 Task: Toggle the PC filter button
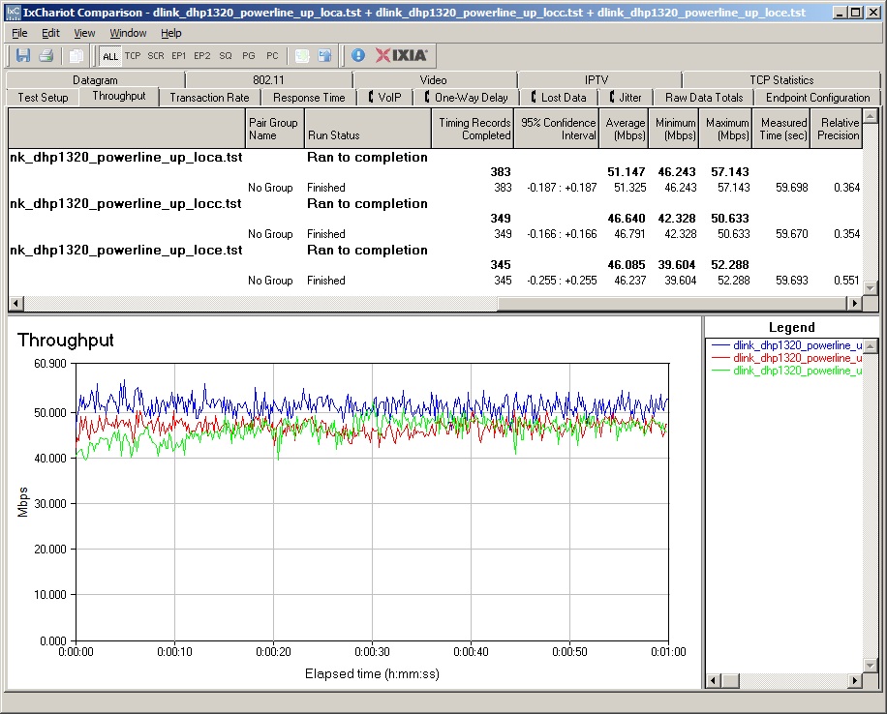[x=272, y=55]
